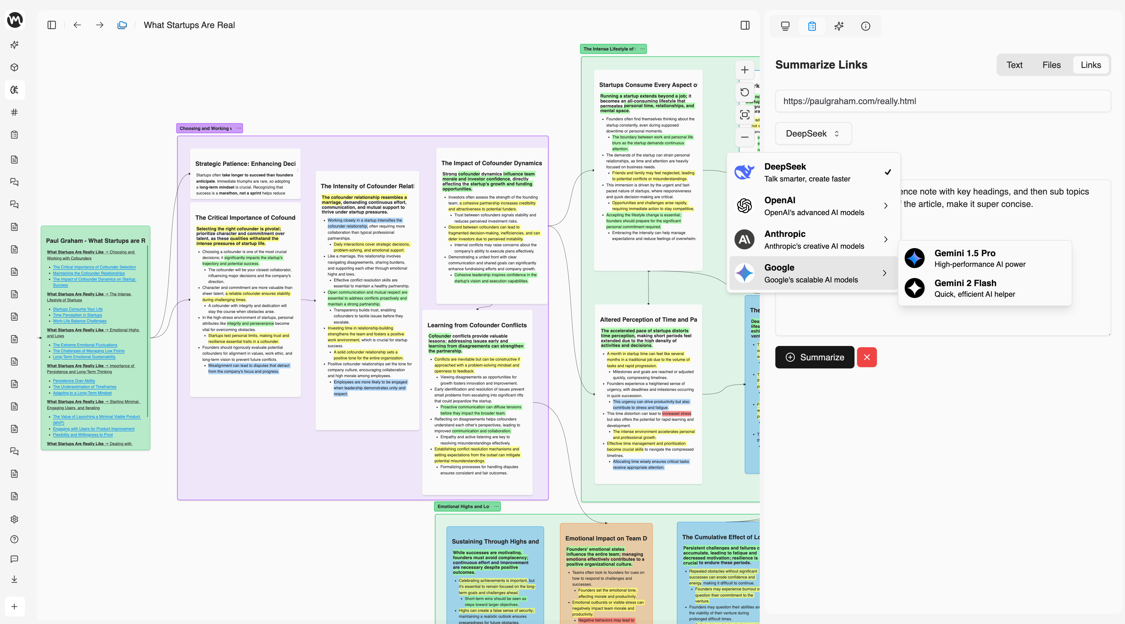Open options dots on Choosing and Working label
This screenshot has width=1125, height=624.
[238, 128]
